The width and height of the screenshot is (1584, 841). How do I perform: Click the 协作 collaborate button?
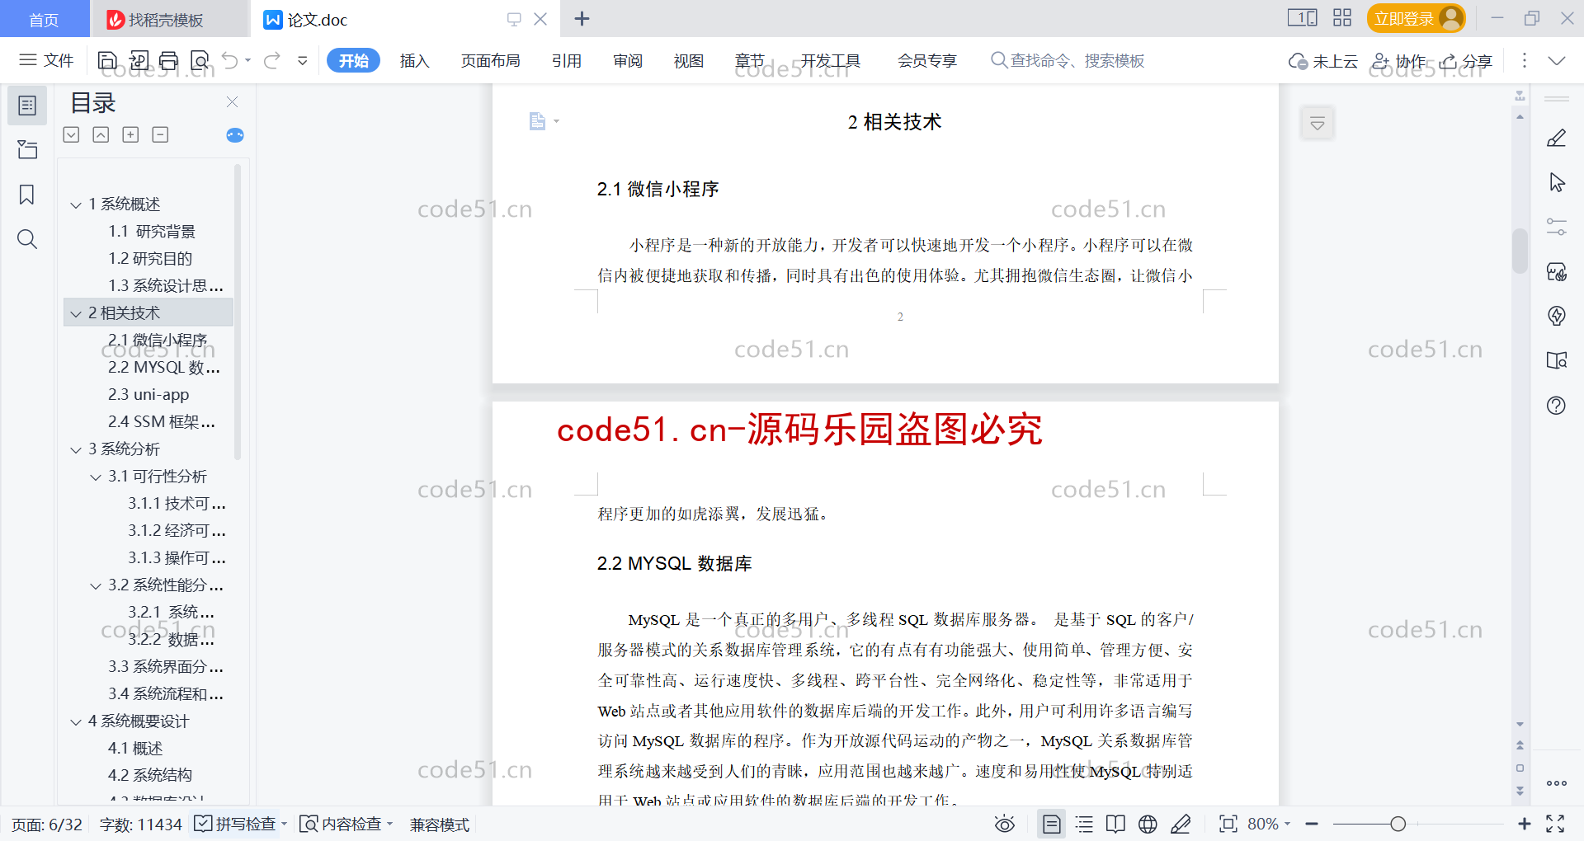pyautogui.click(x=1398, y=61)
